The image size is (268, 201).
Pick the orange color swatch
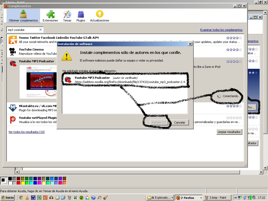(x=64, y=183)
